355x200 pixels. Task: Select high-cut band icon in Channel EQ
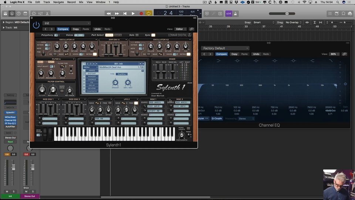click(331, 60)
